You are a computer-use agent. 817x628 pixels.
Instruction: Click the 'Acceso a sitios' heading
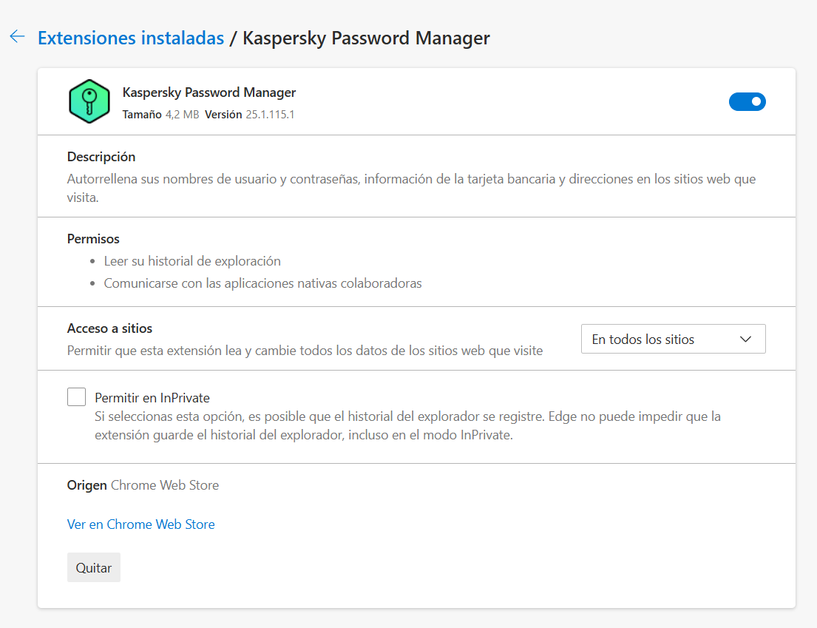[x=109, y=328]
